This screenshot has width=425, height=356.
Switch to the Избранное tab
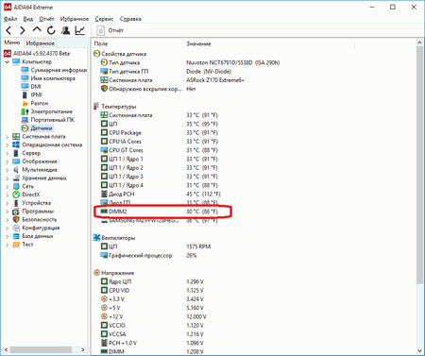click(x=40, y=42)
